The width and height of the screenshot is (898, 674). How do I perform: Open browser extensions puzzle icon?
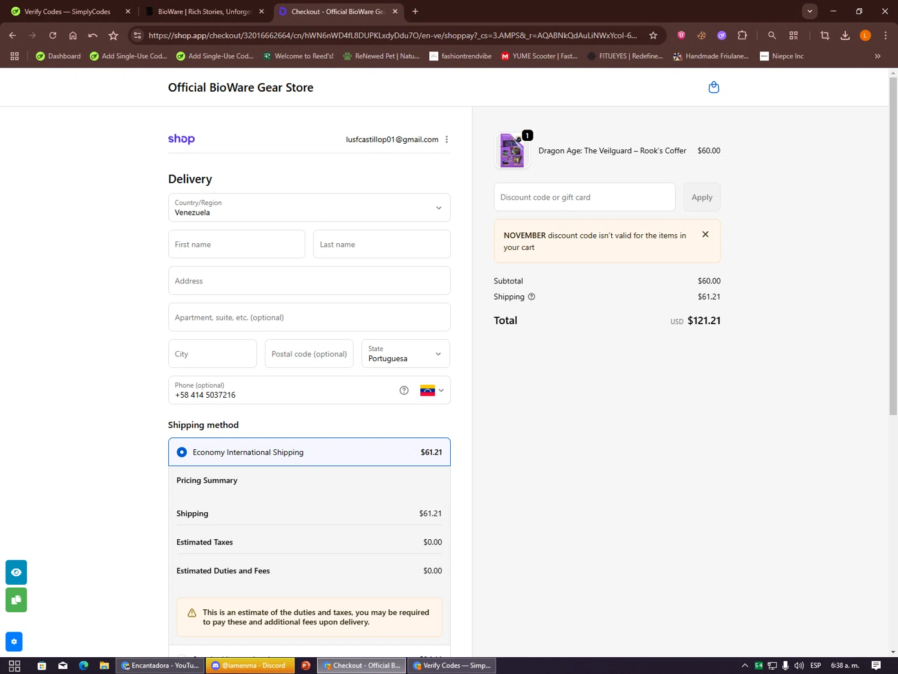742,35
